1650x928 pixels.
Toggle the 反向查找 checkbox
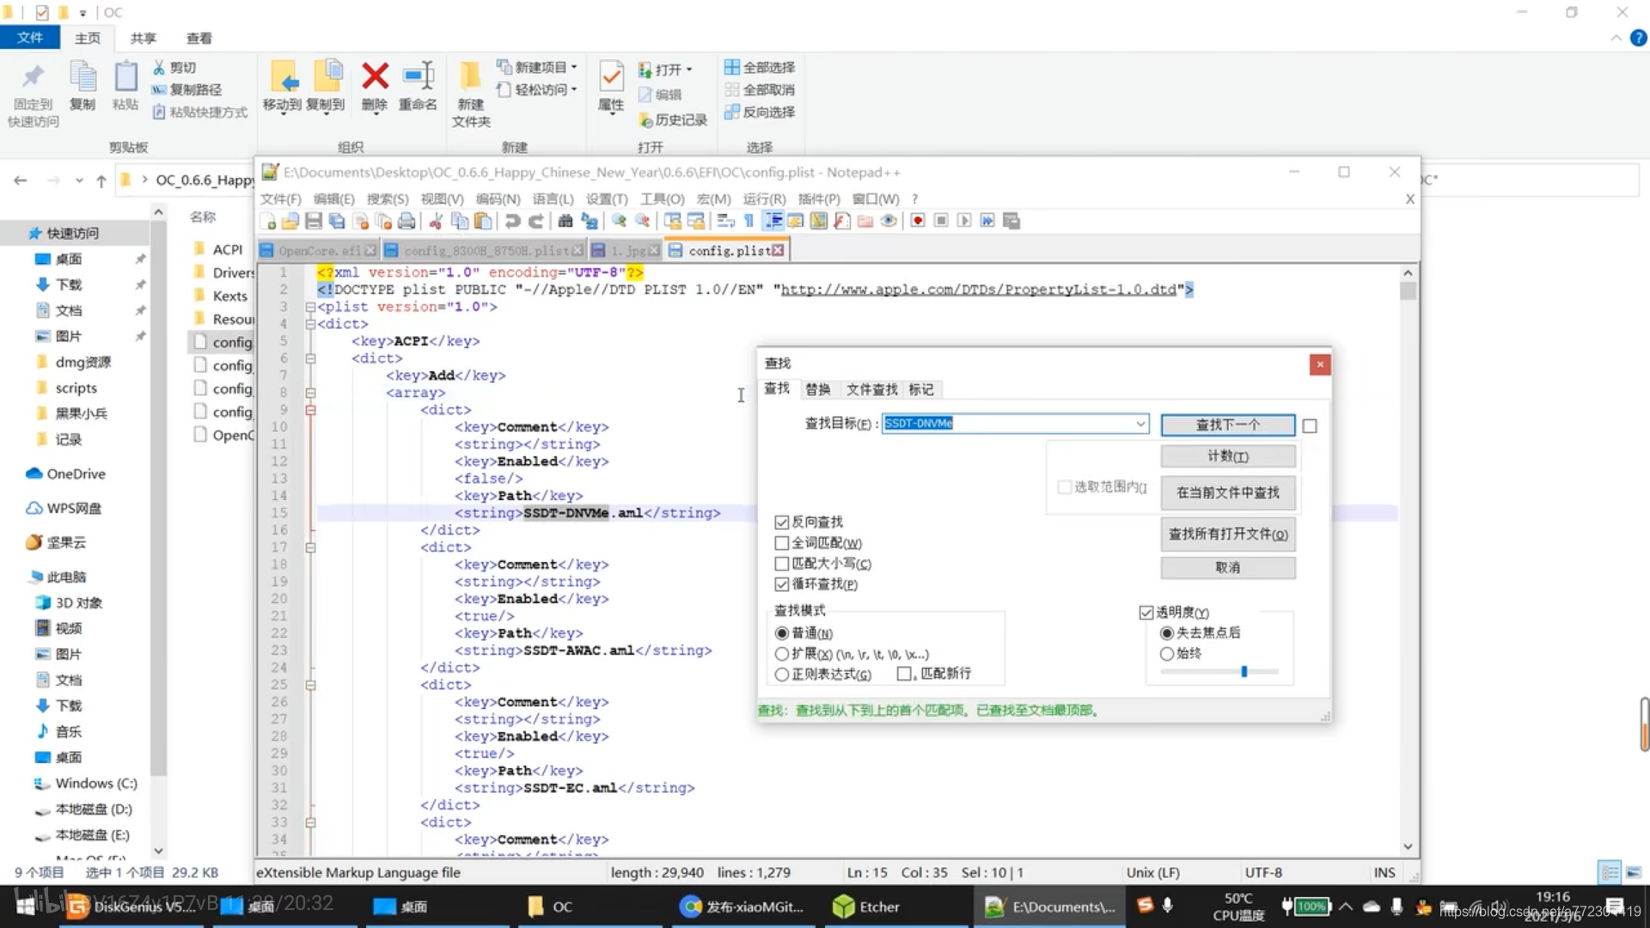tap(781, 522)
